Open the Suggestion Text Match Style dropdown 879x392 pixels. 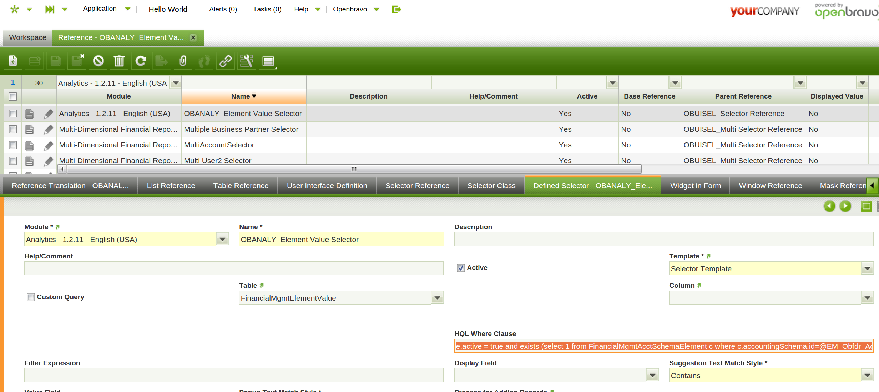(x=867, y=375)
